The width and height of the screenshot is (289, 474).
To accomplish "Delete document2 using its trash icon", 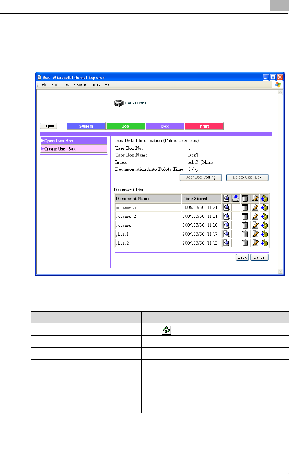I will [x=245, y=216].
